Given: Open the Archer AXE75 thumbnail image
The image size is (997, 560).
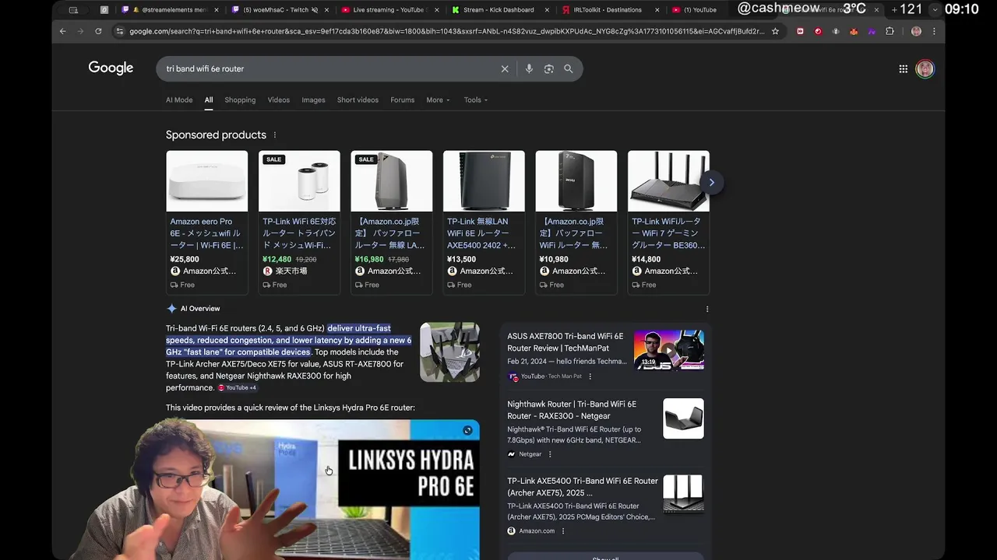Looking at the screenshot, I should tap(683, 495).
